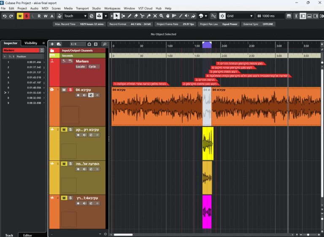Open the File menu
324x237 pixels.
click(x=3, y=8)
